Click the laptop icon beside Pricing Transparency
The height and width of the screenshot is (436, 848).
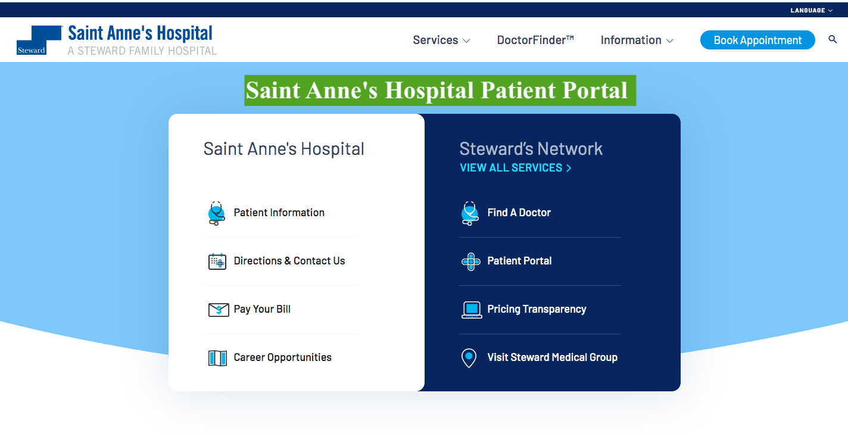(x=472, y=310)
